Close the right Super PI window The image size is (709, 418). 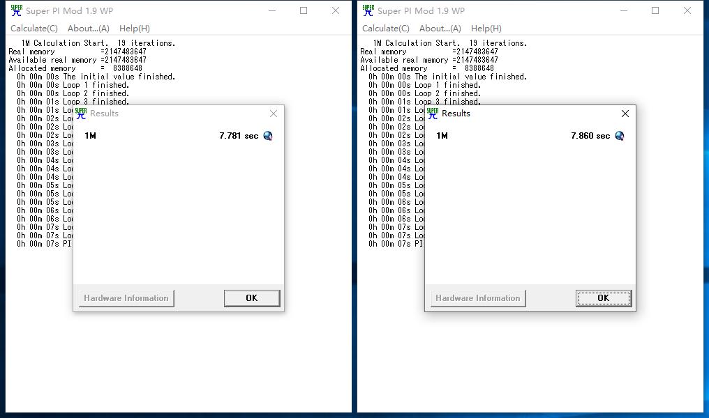click(687, 10)
